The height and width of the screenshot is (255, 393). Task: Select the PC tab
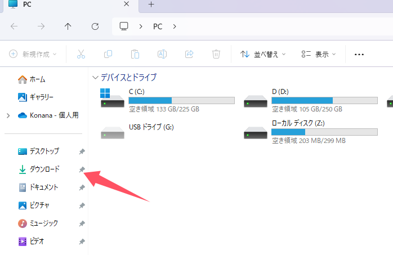69,5
